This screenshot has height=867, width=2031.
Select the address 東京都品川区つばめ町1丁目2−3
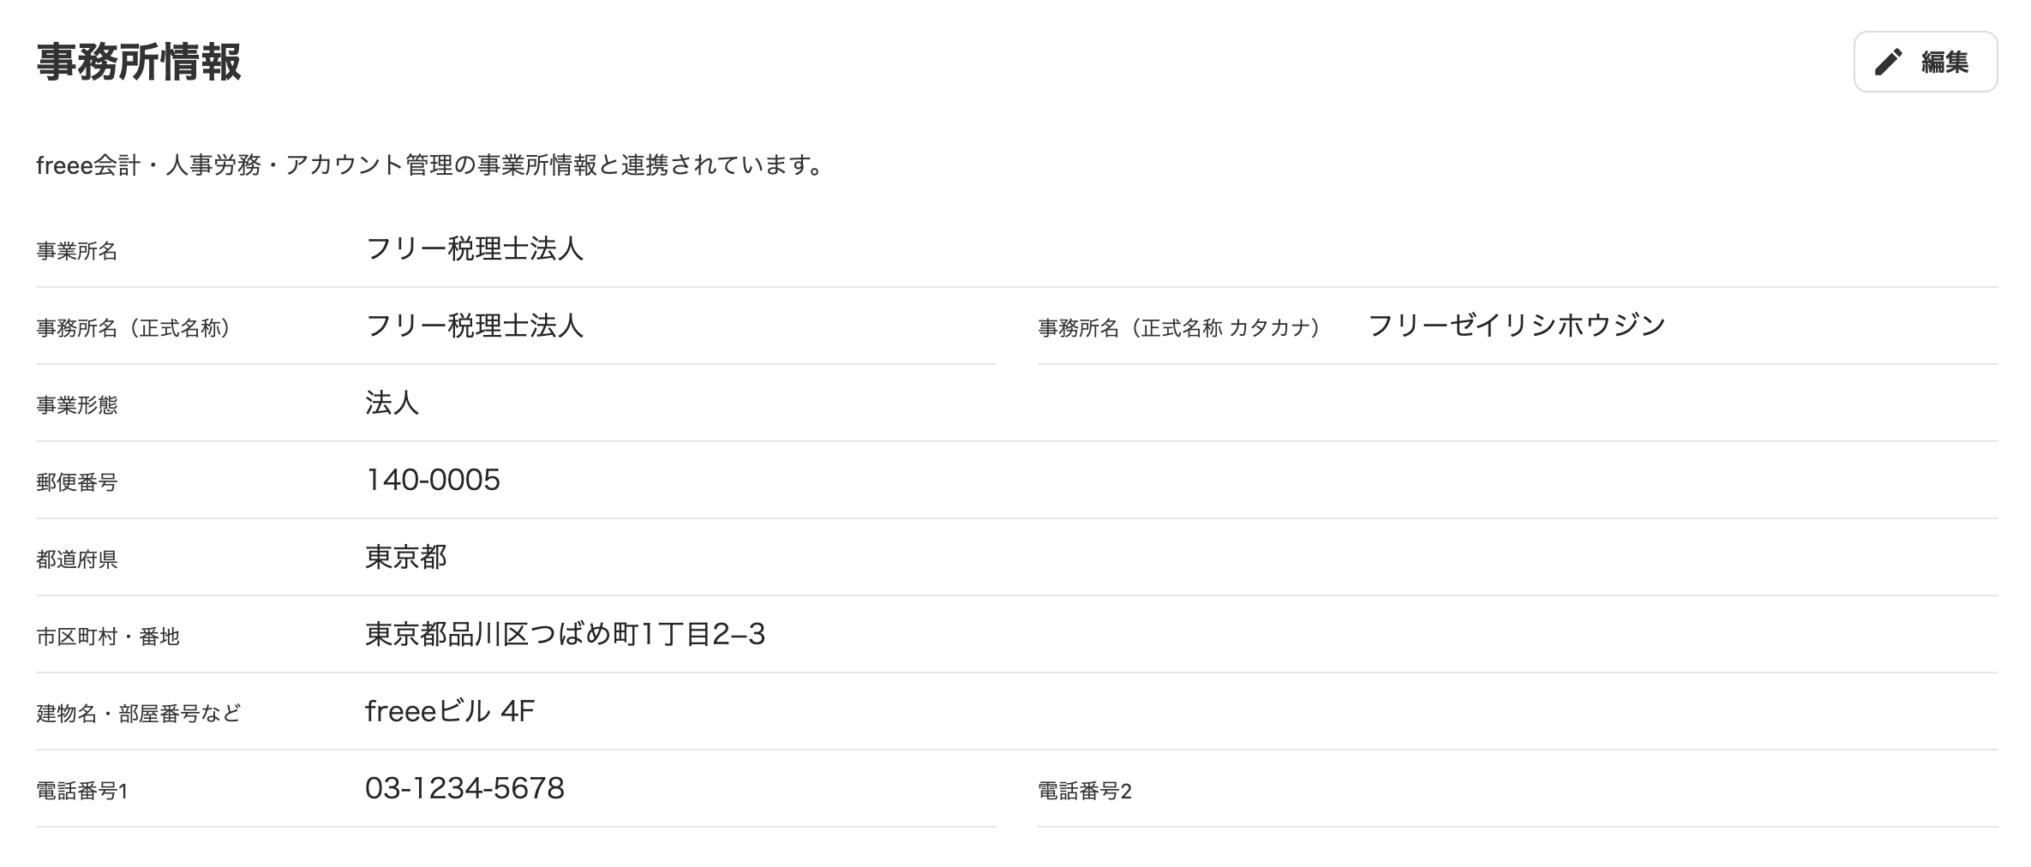565,634
